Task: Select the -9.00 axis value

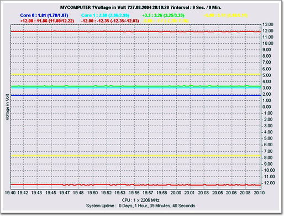Action: coord(267,164)
